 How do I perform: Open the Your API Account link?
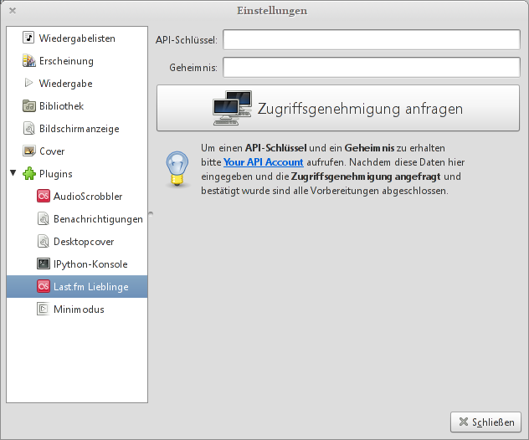[x=263, y=162]
